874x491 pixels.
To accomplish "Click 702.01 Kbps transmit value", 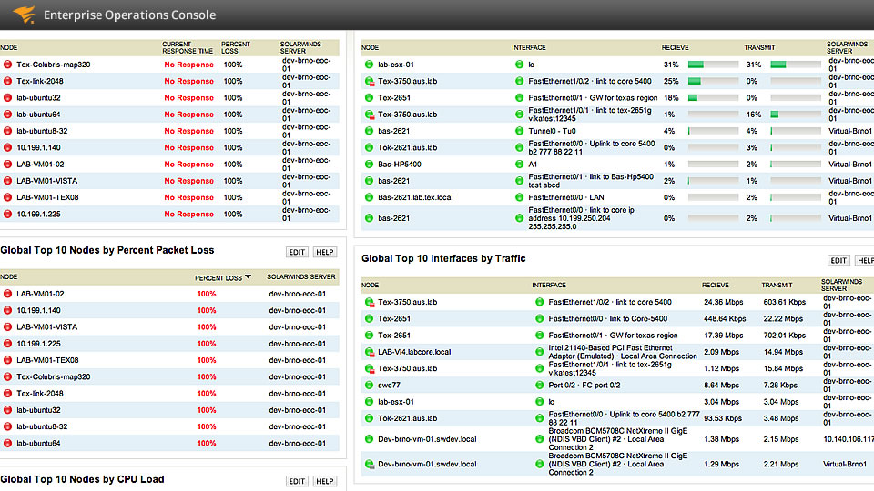I will (x=784, y=336).
